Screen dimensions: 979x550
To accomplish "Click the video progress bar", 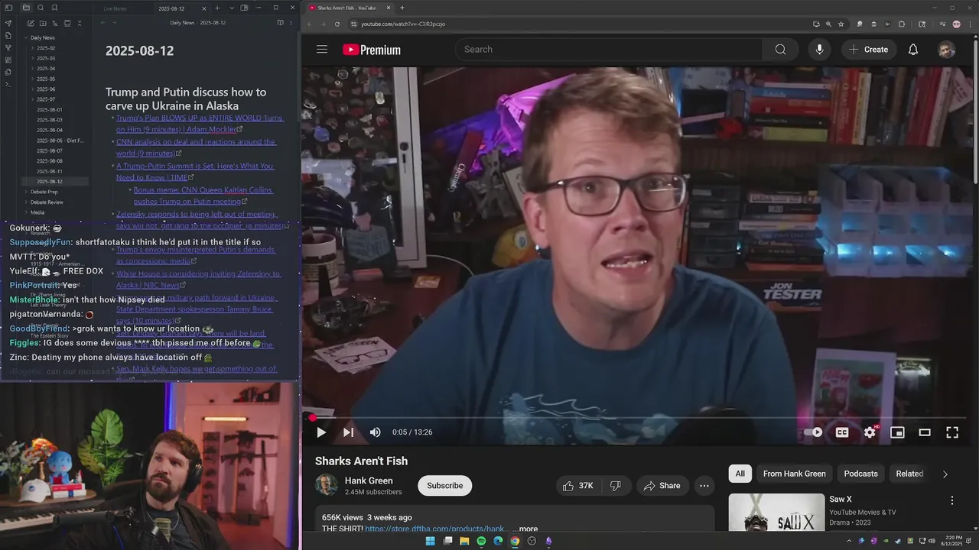I will 639,418.
